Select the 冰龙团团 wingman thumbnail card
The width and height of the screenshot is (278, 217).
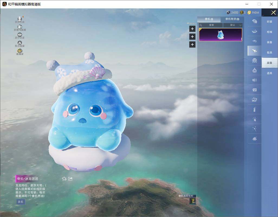[x=220, y=35]
